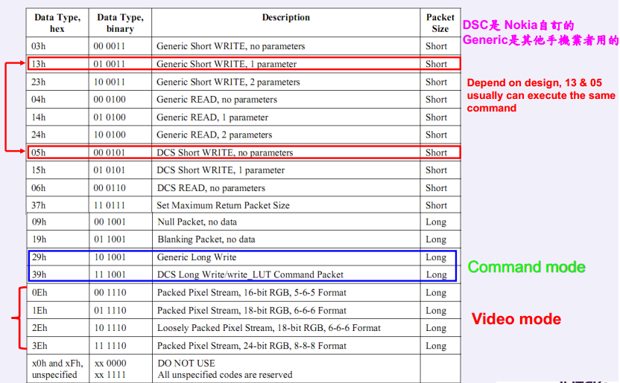Click 'Set Maximum Return Packet Size' description
The width and height of the screenshot is (620, 383).
pyautogui.click(x=223, y=205)
